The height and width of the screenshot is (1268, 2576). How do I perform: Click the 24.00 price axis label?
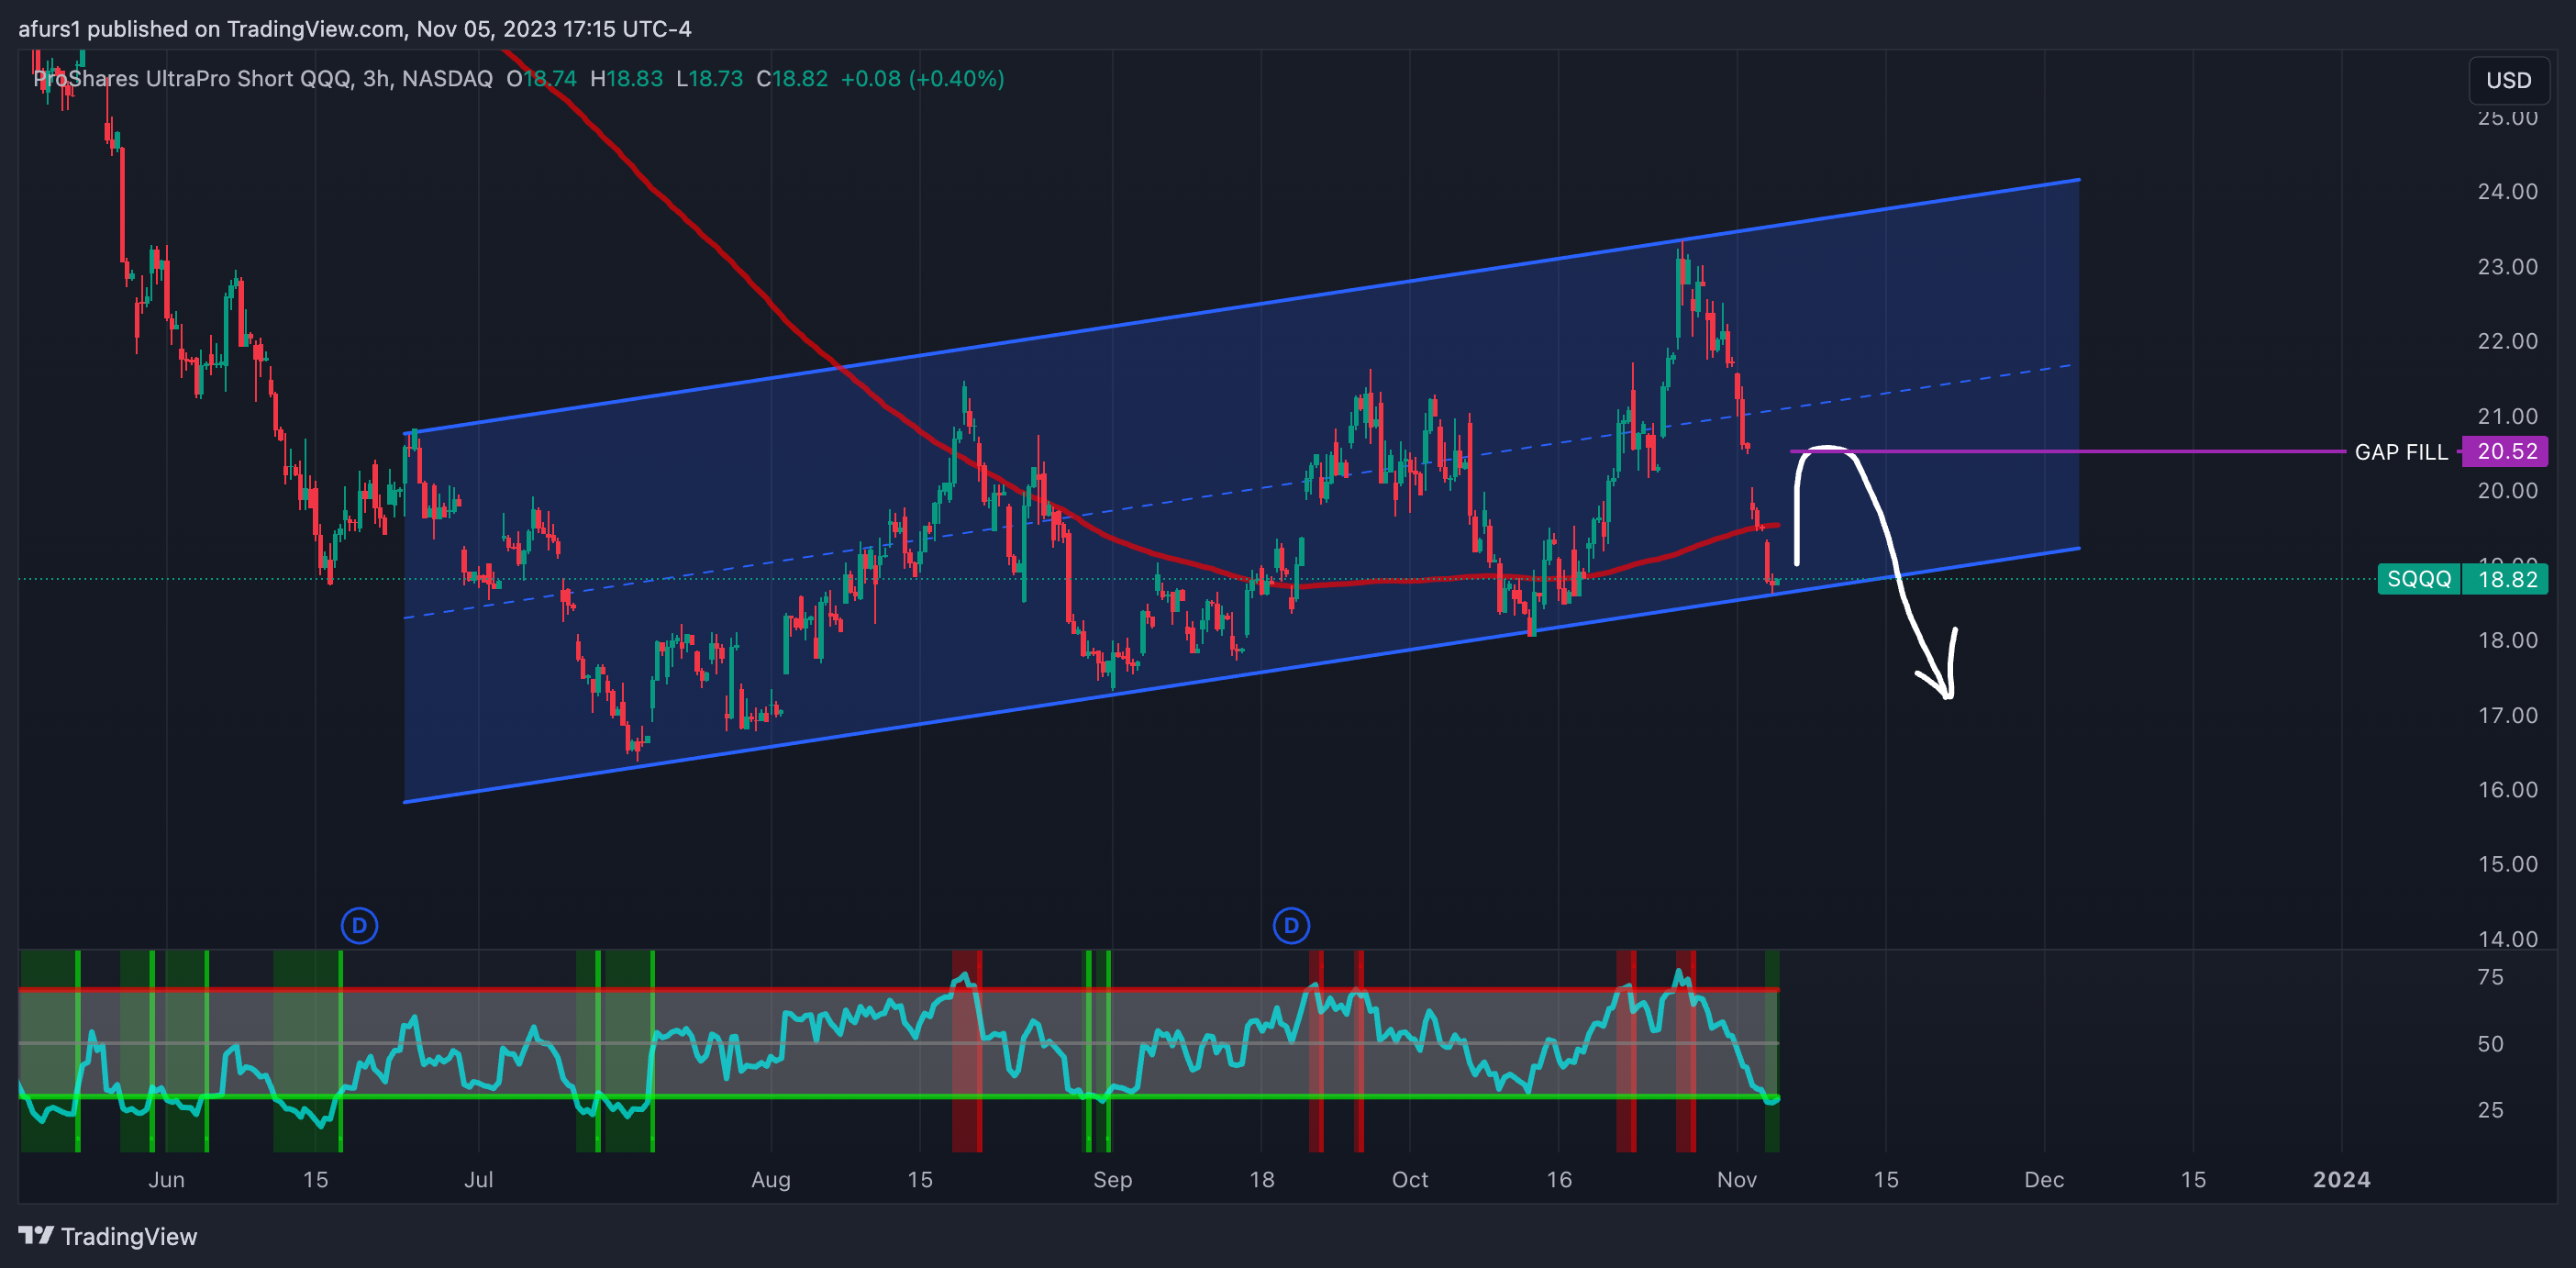2507,191
